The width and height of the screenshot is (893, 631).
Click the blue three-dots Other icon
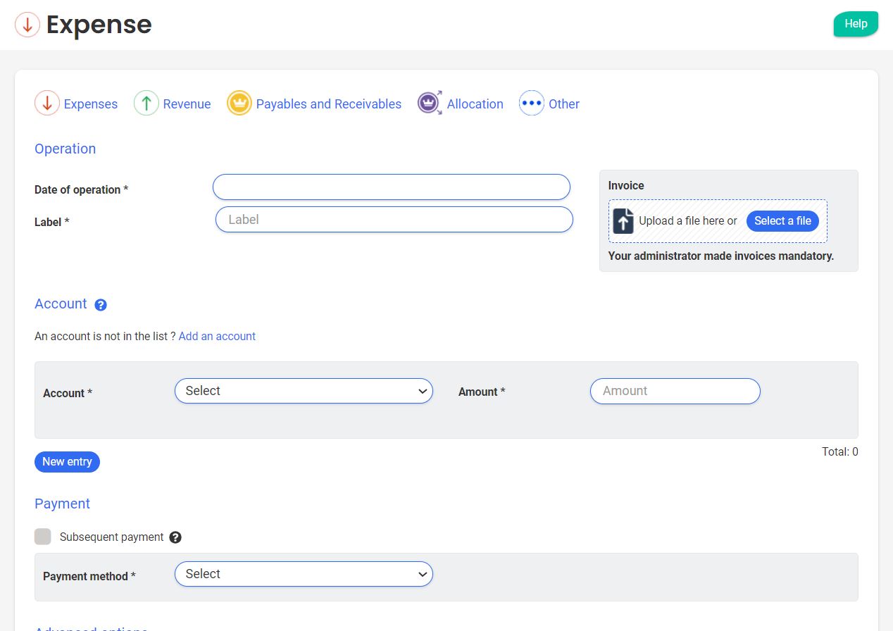coord(532,104)
